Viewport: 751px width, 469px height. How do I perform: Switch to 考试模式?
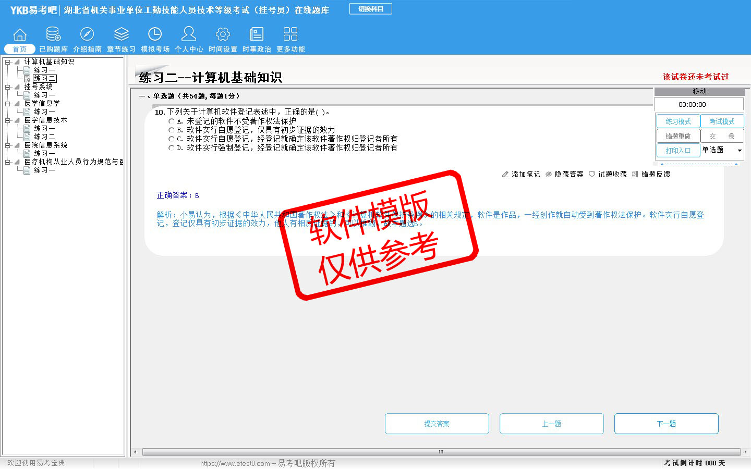click(722, 121)
